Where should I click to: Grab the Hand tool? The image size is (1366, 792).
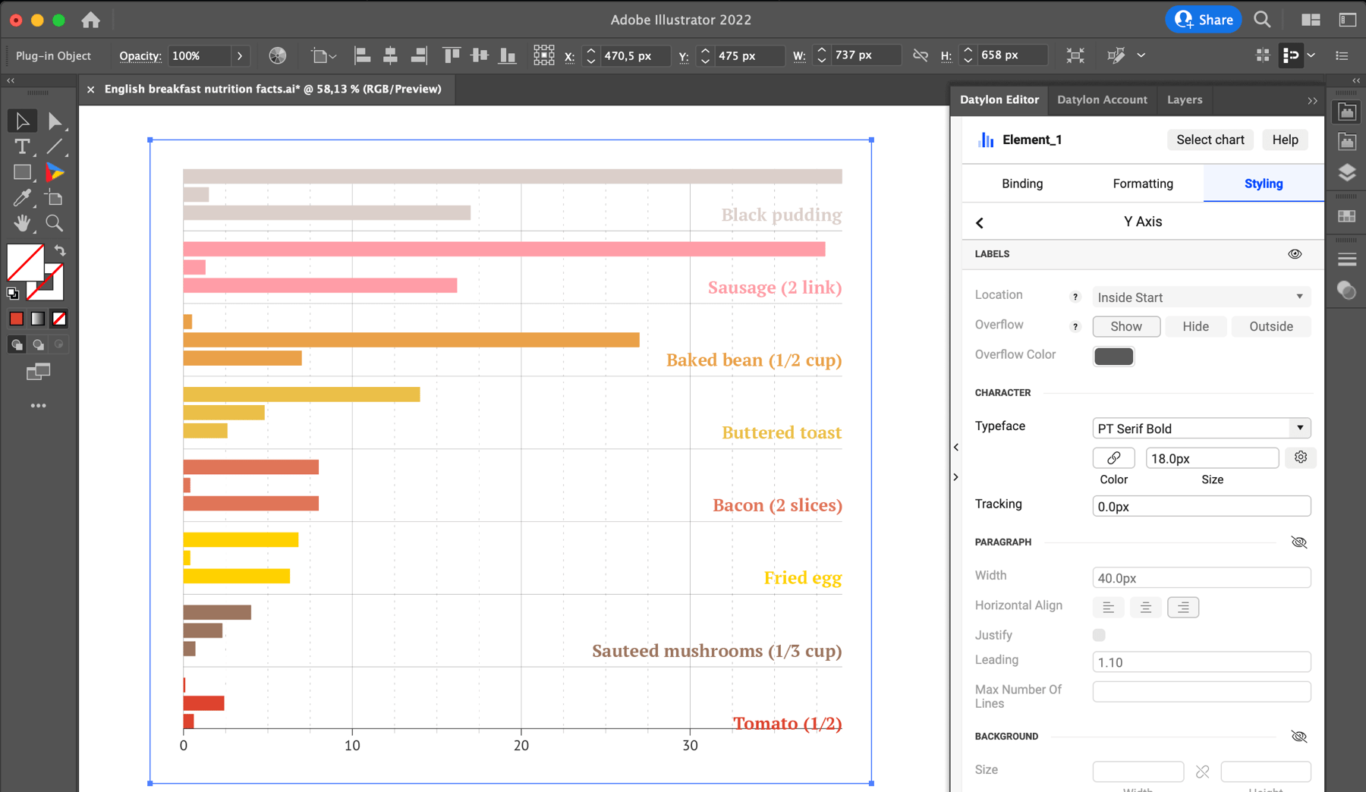coord(22,222)
